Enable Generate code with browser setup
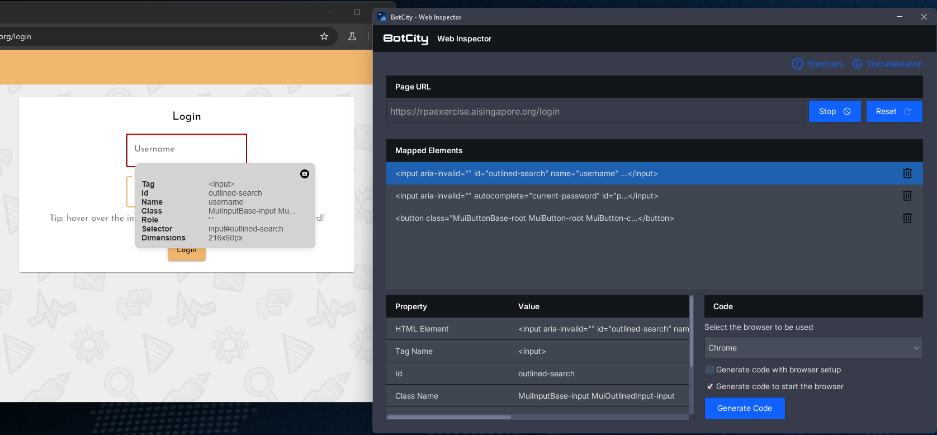The height and width of the screenshot is (435, 937). tap(710, 370)
